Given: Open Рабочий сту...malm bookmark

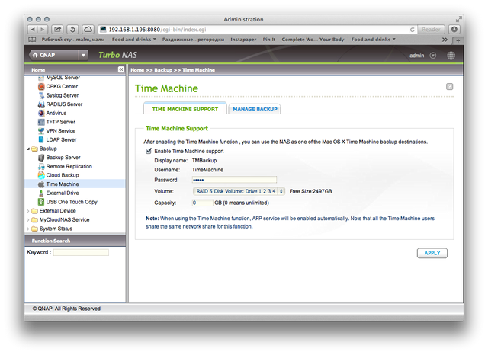Looking at the screenshot, I should click(x=73, y=40).
